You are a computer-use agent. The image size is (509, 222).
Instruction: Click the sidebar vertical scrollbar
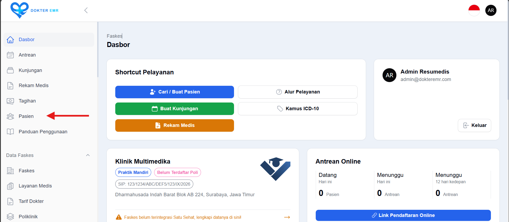click(x=98, y=50)
